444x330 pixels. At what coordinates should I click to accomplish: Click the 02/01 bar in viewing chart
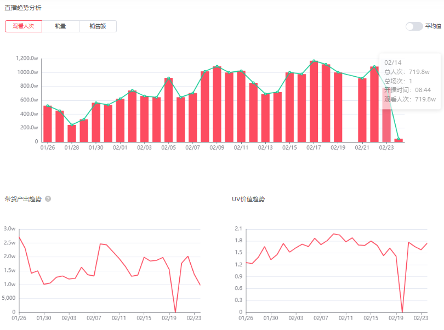(x=120, y=121)
